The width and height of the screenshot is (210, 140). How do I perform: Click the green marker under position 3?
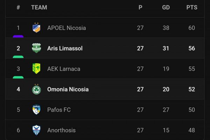tap(18, 77)
